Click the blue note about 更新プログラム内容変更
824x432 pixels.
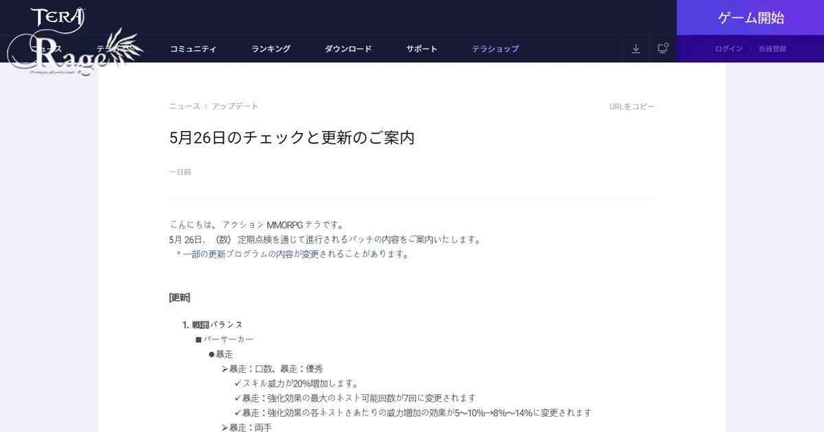[293, 253]
